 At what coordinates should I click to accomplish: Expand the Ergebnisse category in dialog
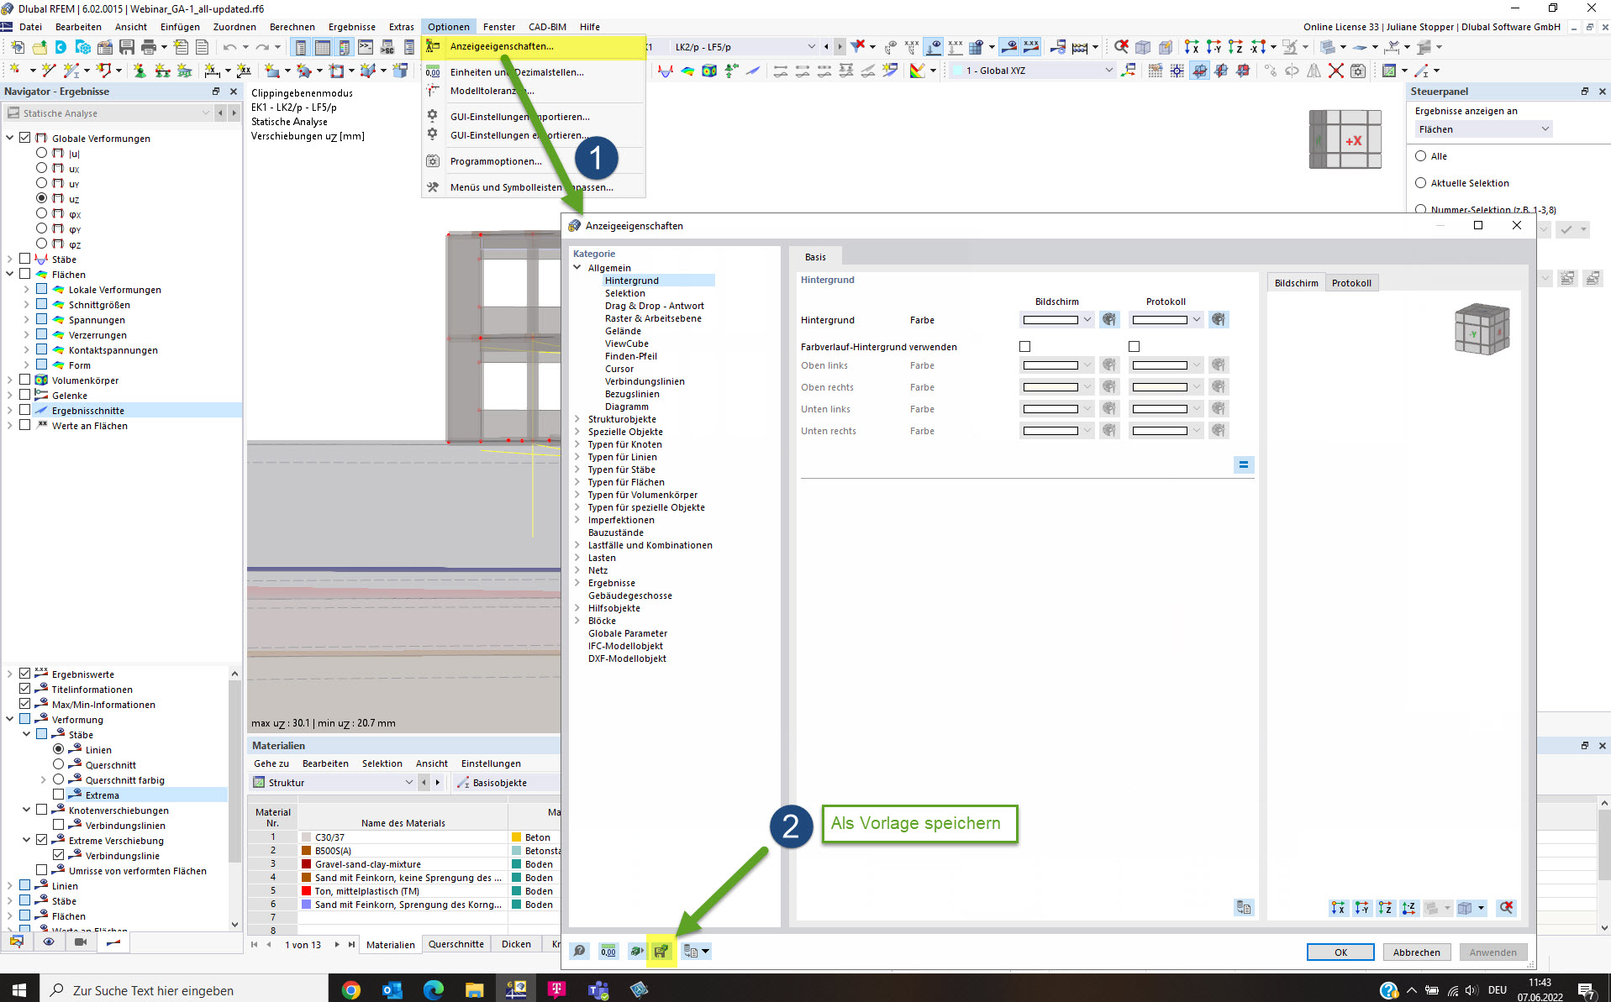click(x=577, y=583)
